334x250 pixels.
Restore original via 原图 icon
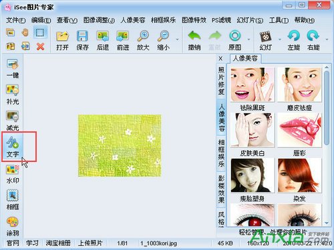[x=235, y=41]
